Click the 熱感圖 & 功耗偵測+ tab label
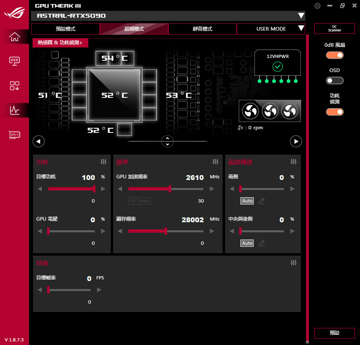This screenshot has width=360, height=345. (x=60, y=43)
